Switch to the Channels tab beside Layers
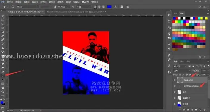 coord(182,61)
